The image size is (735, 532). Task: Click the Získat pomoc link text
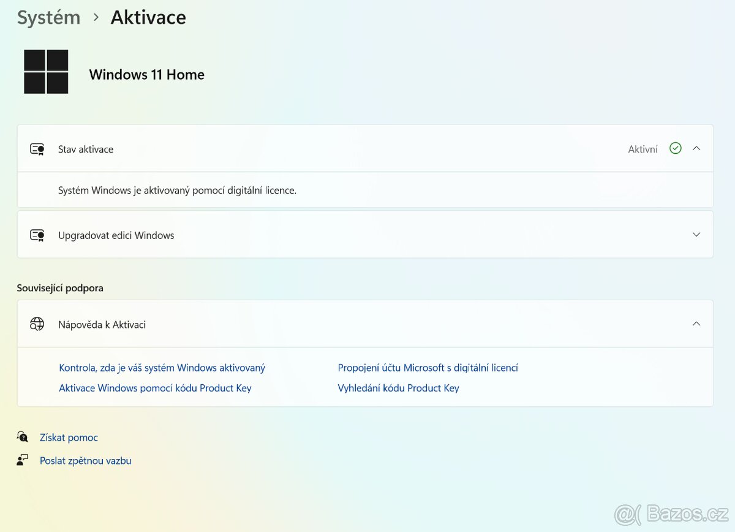tap(69, 438)
